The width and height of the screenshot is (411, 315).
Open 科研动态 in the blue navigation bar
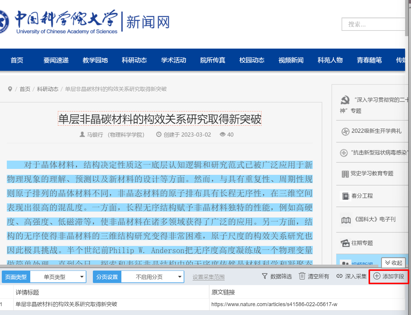click(x=134, y=60)
